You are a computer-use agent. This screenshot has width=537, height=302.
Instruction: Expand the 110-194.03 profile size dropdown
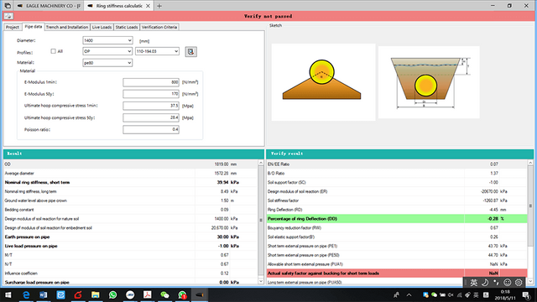click(x=157, y=51)
